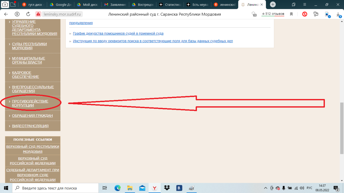Click the protection shield counter icon

tap(254, 14)
